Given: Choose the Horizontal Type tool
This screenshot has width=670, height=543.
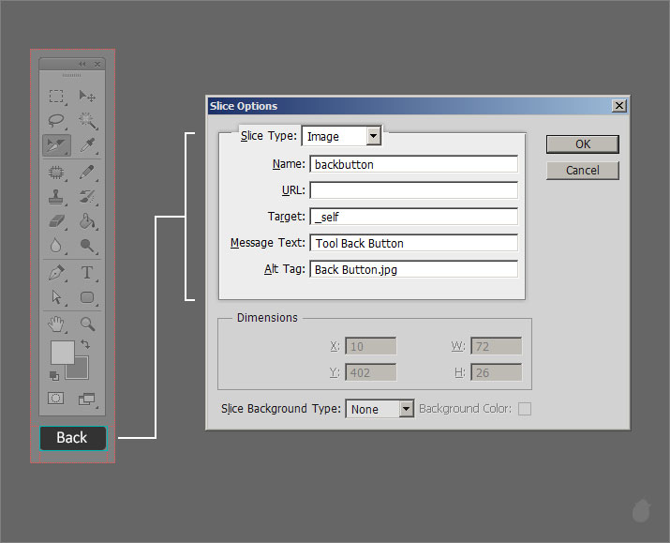Looking at the screenshot, I should 87,273.
